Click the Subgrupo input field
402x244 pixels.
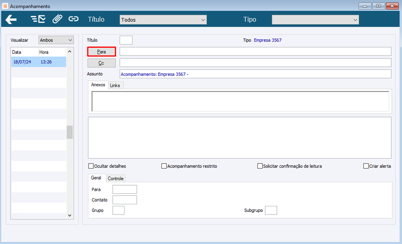[271, 210]
